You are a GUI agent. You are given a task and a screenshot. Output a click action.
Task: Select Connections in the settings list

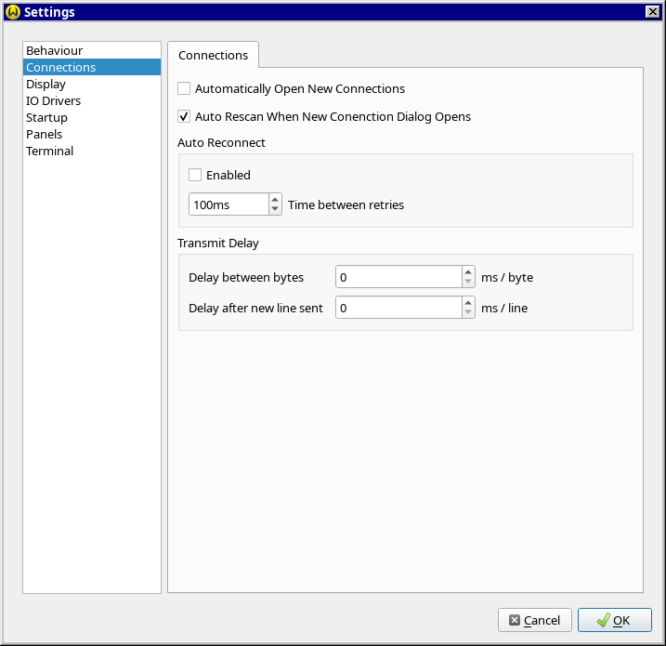[x=92, y=67]
